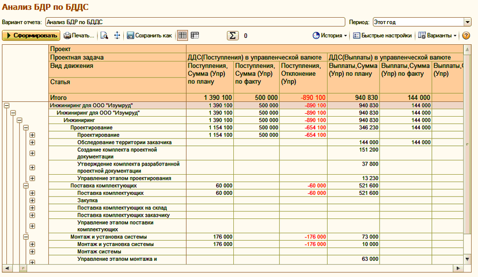Open История menu with clock icon

pos(330,36)
